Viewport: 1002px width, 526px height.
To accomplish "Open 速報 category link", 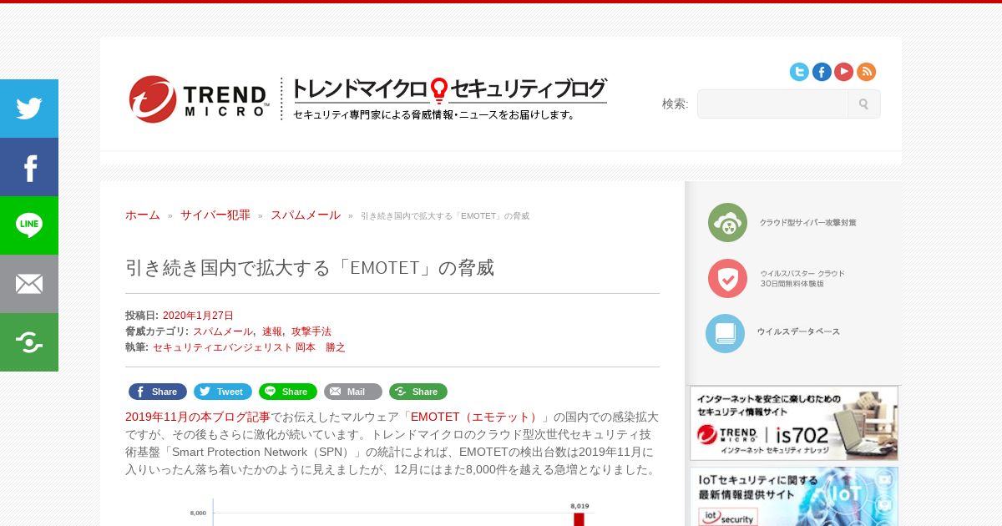I will tap(272, 331).
